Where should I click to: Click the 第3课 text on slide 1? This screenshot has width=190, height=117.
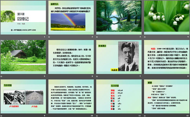[x=21, y=14]
